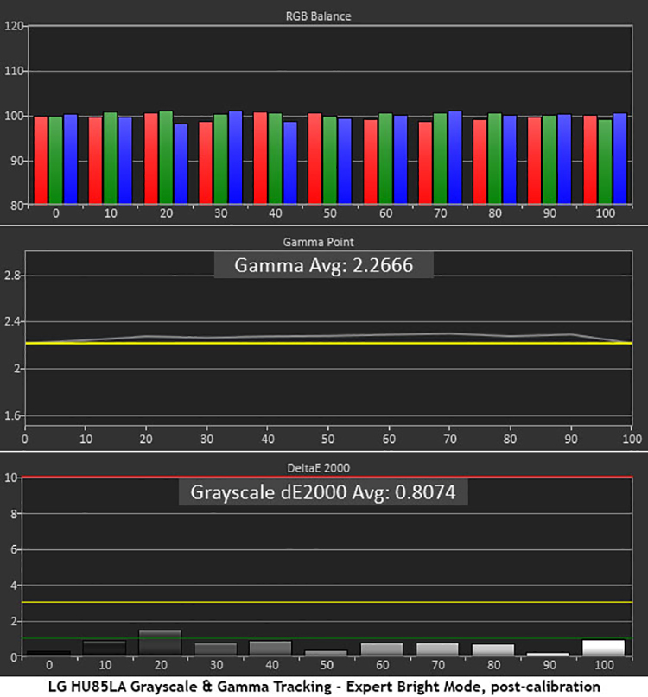Select the Gamma Avg: 2.2666 label
The width and height of the screenshot is (648, 697).
324,266
